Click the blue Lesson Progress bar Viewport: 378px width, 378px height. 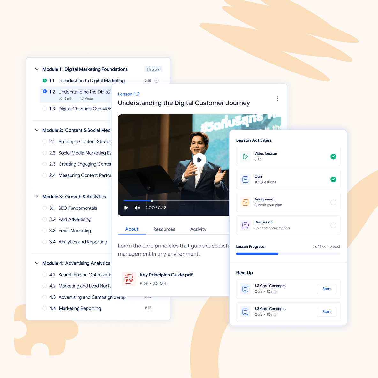tap(257, 254)
